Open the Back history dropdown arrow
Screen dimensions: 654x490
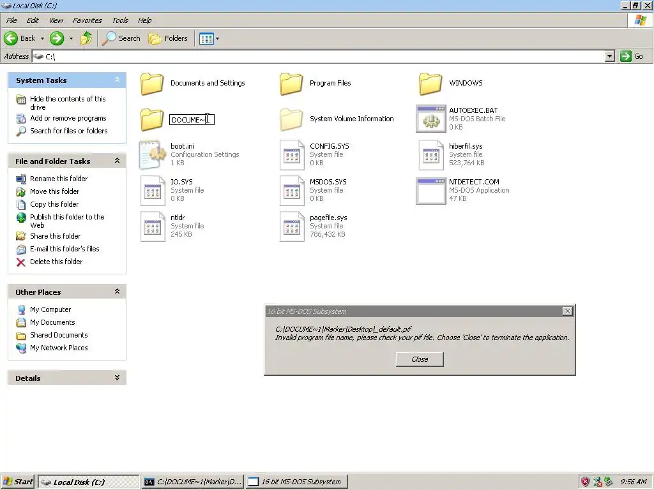tap(42, 39)
